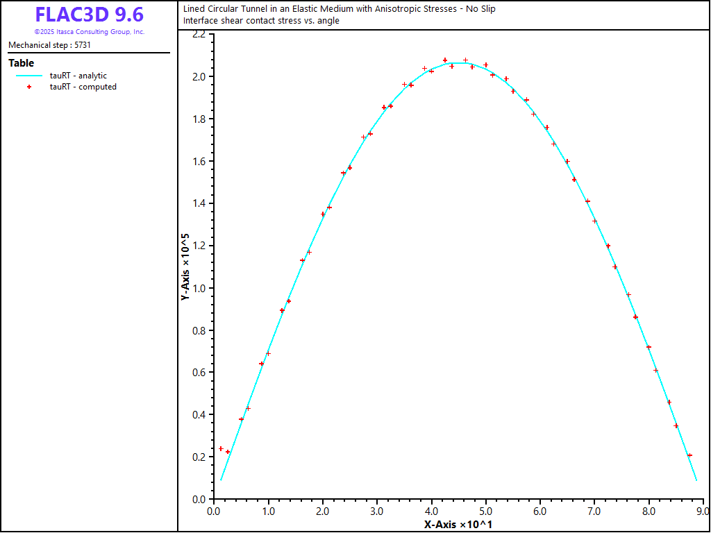Click the rightmost red computed data point
Image resolution: width=711 pixels, height=533 pixels.
click(x=689, y=455)
